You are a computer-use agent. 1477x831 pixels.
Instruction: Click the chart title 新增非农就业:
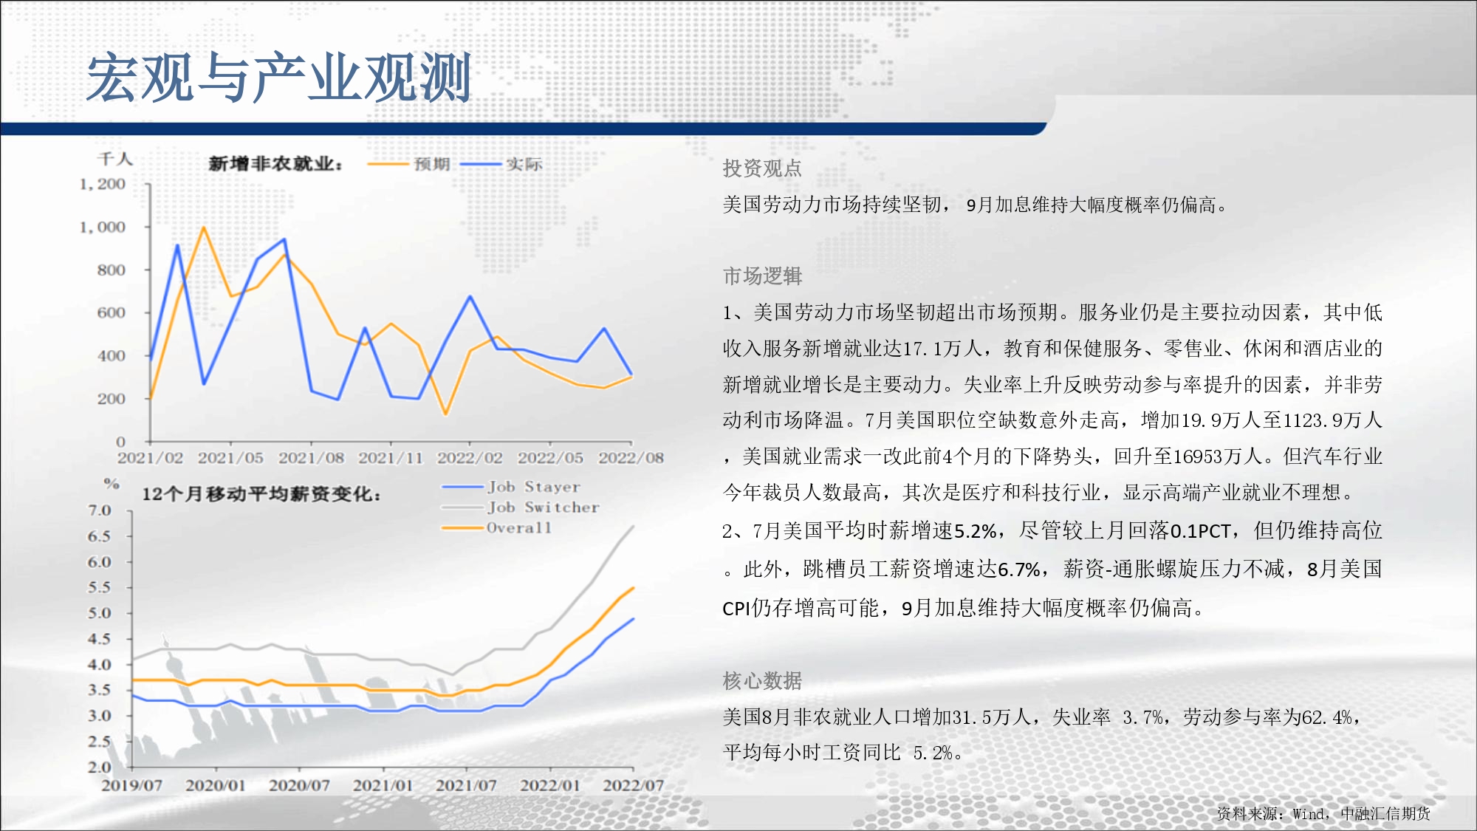[275, 163]
